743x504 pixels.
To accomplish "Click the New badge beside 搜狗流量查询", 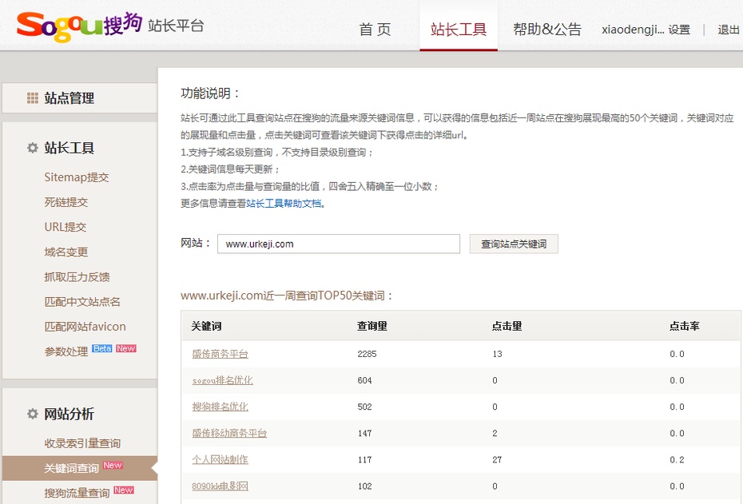I will pyautogui.click(x=122, y=490).
